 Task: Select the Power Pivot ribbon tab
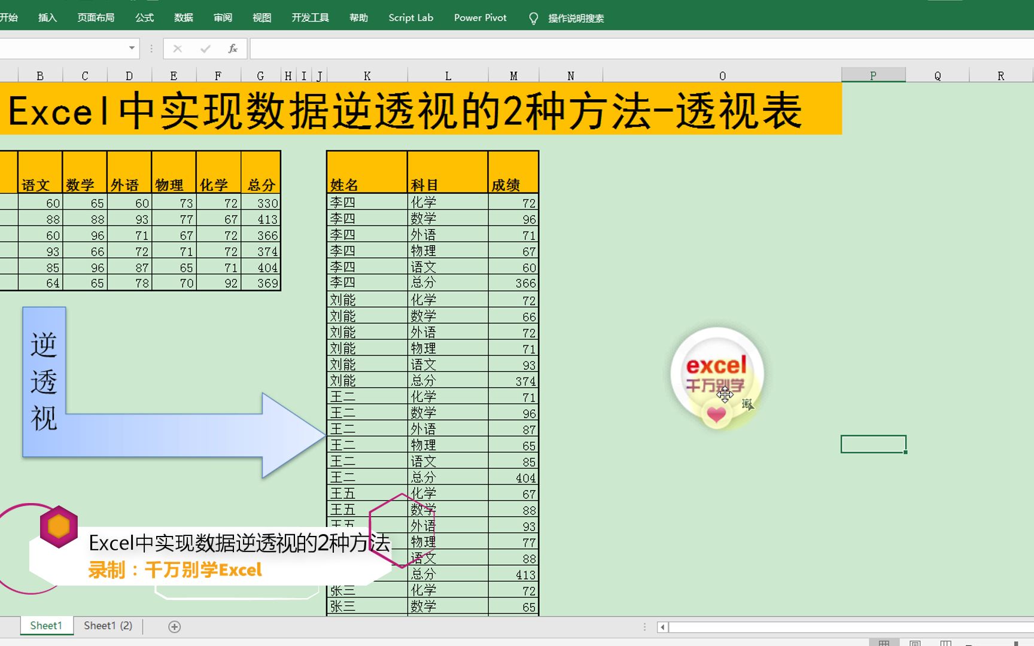click(480, 18)
